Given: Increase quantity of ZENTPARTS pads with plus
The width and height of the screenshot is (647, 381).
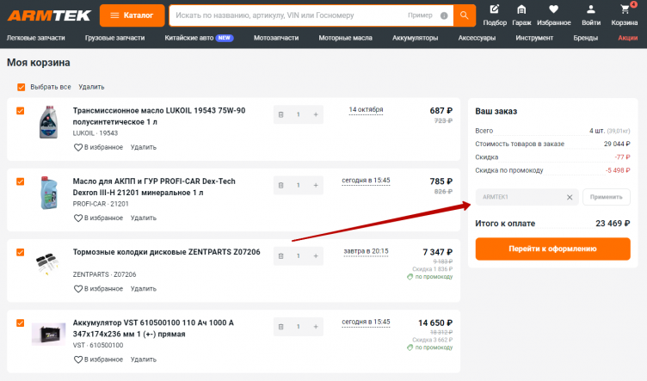Looking at the screenshot, I should point(316,256).
